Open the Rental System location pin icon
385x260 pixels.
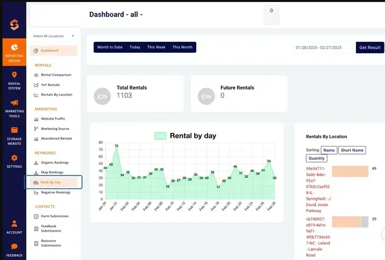point(14,75)
